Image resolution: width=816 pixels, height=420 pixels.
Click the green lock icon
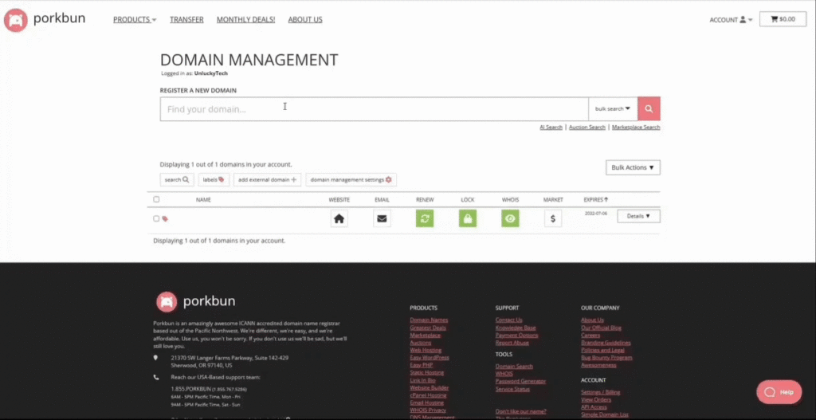[468, 218]
